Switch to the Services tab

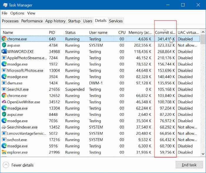pos(116,21)
